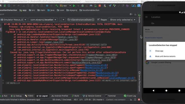Select the 6: Logcat tab
Image resolution: width=185 pixels, height=104 pixels.
tap(42, 96)
